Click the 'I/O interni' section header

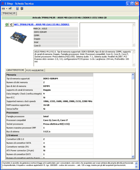coord(50,135)
